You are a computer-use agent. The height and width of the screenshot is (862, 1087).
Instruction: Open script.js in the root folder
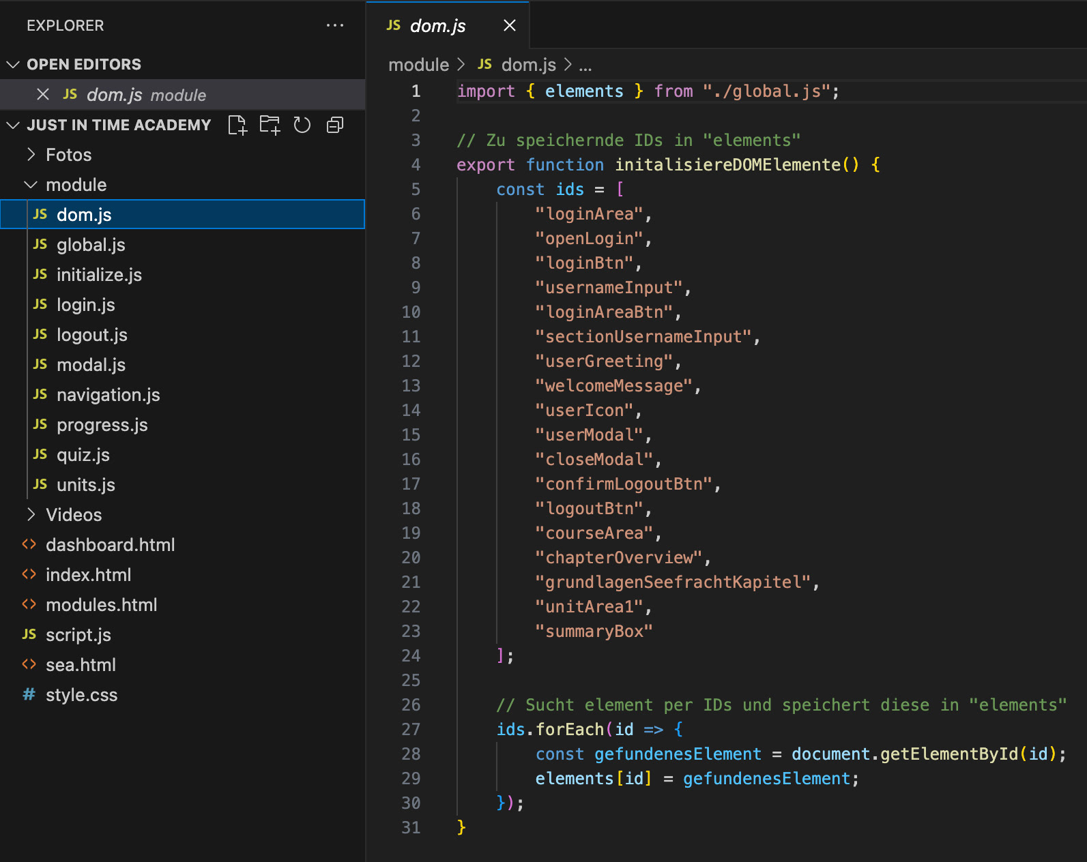[x=183, y=635]
